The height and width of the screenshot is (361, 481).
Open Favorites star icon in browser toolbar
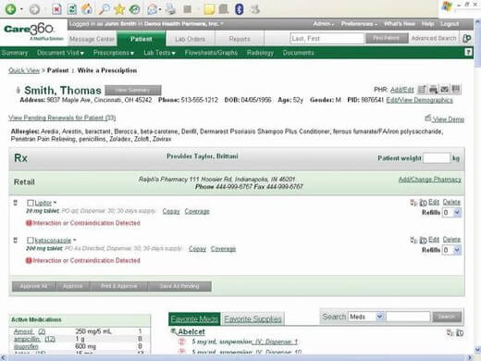click(x=119, y=9)
